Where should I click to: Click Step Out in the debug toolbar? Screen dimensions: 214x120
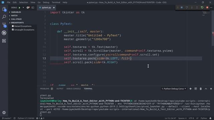197,7
